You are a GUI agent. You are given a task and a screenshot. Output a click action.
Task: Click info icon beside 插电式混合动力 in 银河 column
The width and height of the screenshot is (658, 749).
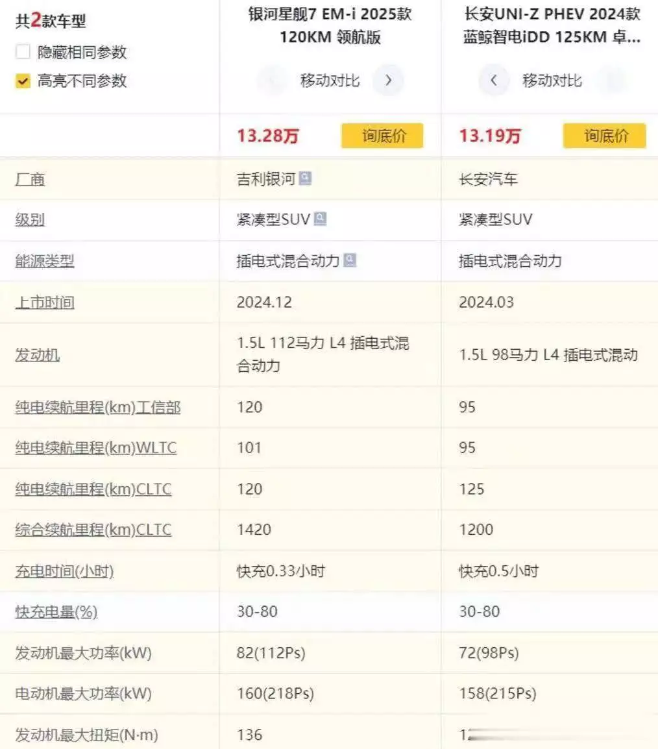pos(350,260)
